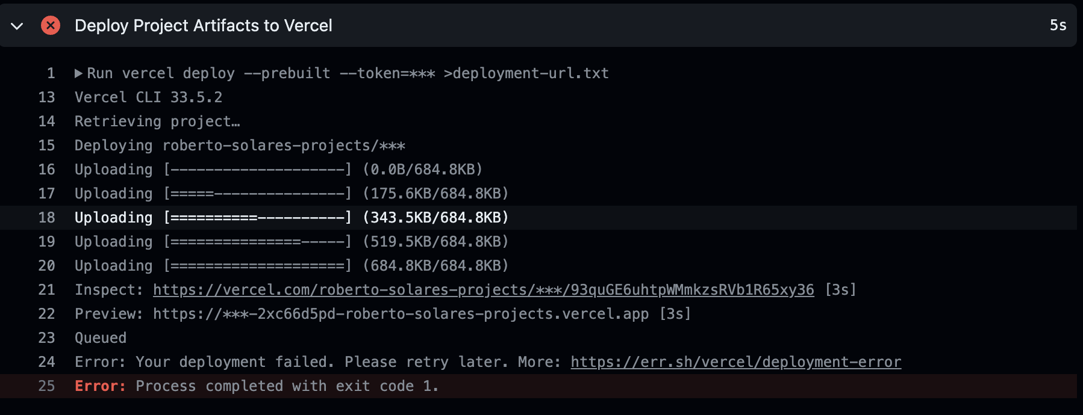The height and width of the screenshot is (415, 1083).
Task: Select line number 24
Action: coord(46,362)
